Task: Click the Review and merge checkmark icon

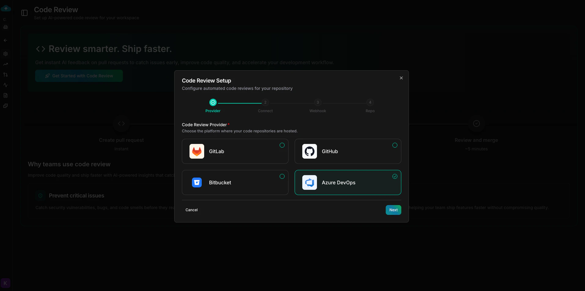Action: (x=476, y=123)
